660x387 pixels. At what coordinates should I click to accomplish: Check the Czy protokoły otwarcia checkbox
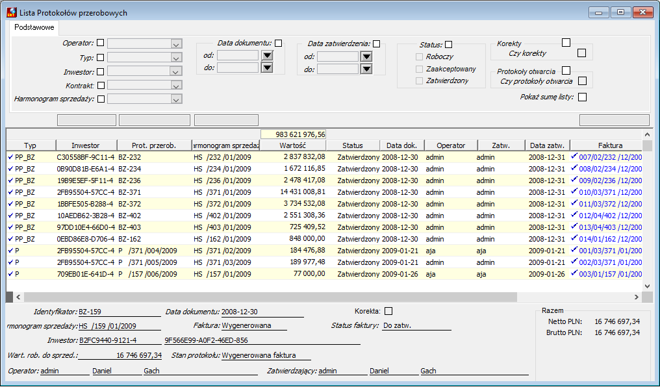[583, 81]
